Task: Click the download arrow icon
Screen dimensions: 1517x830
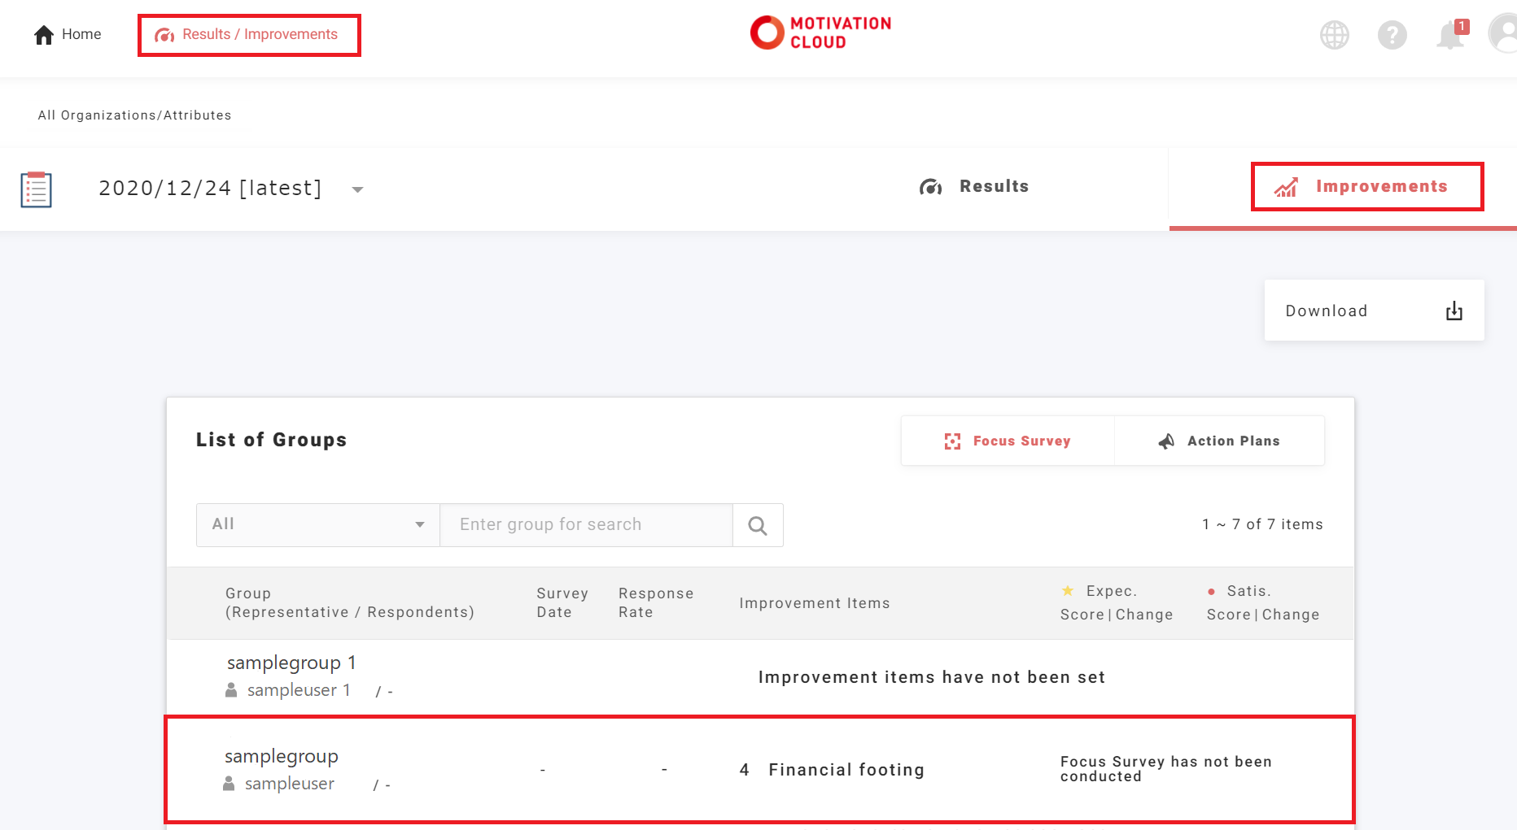Action: (1454, 311)
